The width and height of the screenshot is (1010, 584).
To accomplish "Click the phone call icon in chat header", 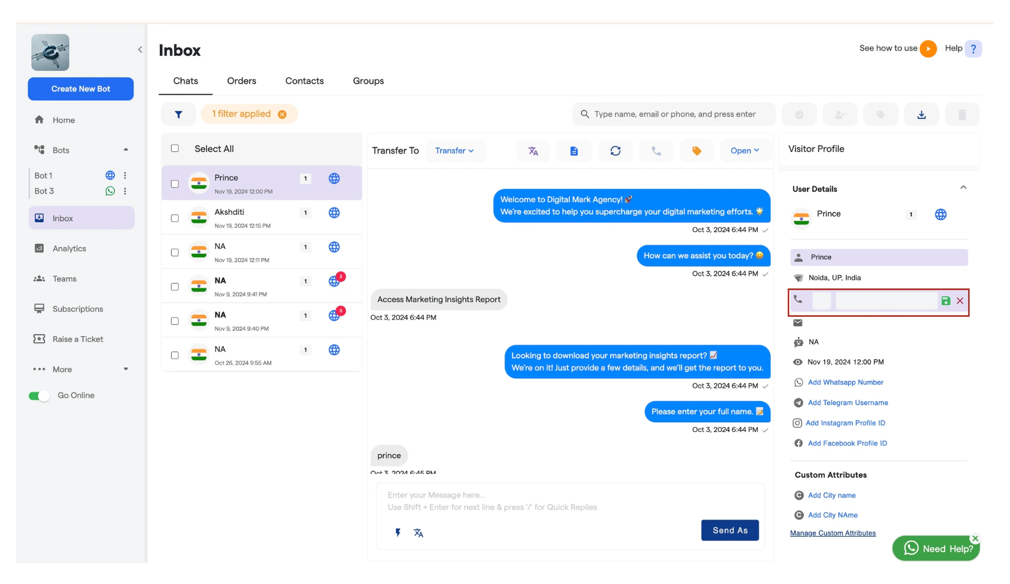I will pyautogui.click(x=656, y=151).
